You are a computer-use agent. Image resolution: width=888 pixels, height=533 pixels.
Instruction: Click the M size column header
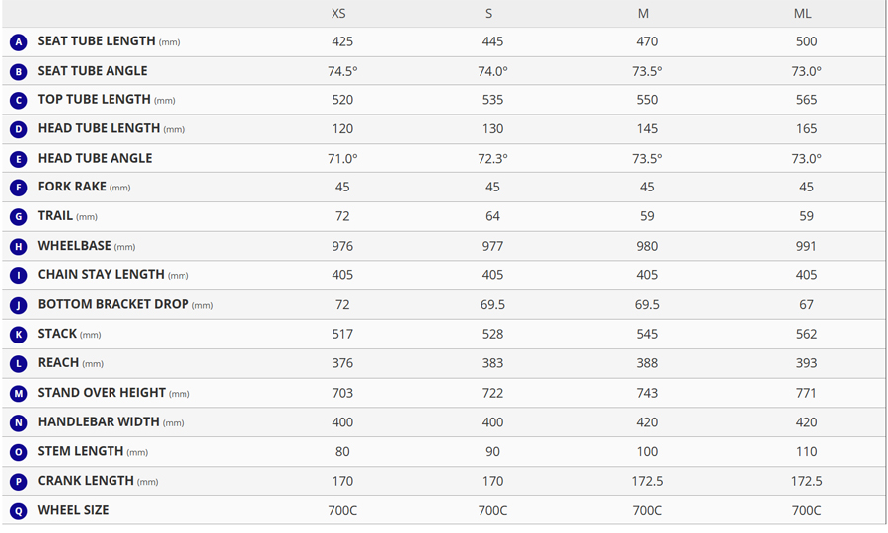point(643,14)
